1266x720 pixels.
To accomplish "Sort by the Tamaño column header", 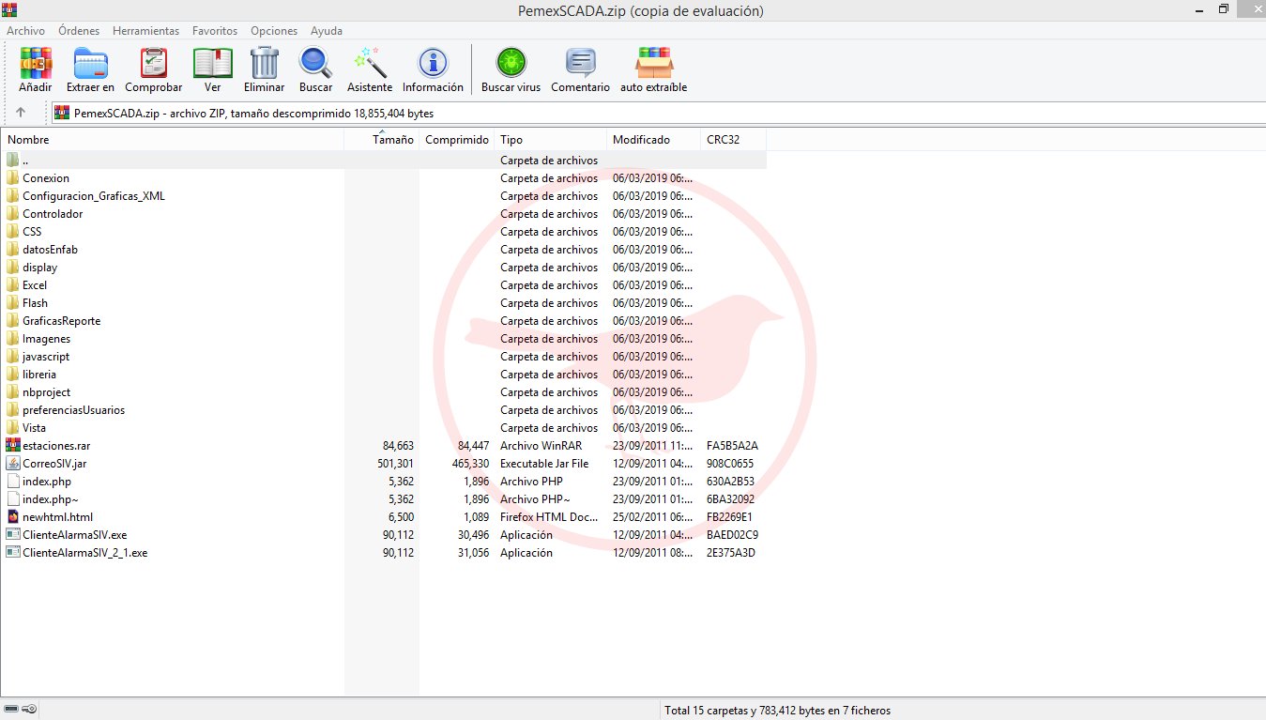I will 382,139.
